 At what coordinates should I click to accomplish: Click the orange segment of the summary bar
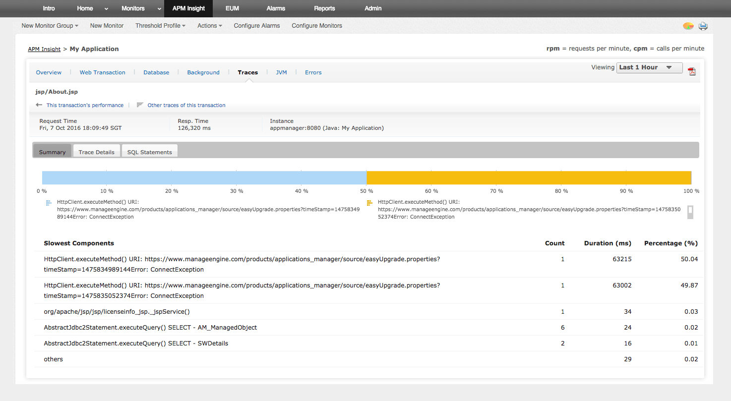tap(529, 178)
